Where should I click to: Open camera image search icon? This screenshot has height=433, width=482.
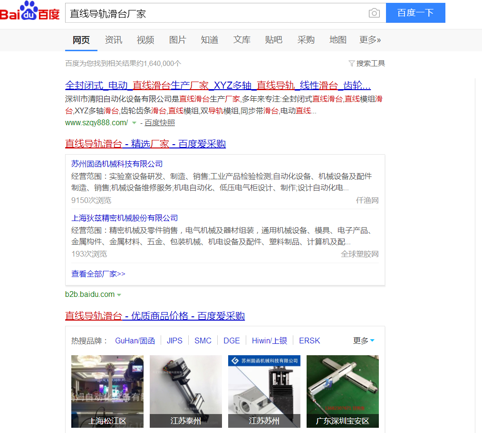point(374,13)
